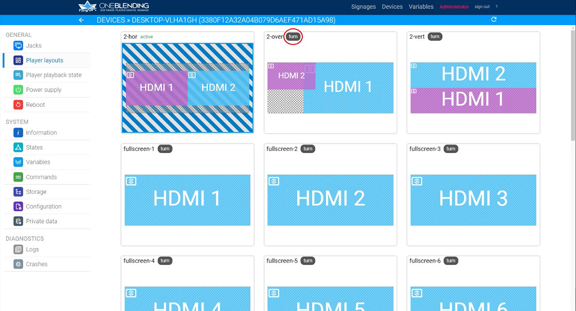Screen dimensions: 576x311
Task: Activate the fullscreen-1 layout via turn
Action: pyautogui.click(x=165, y=149)
